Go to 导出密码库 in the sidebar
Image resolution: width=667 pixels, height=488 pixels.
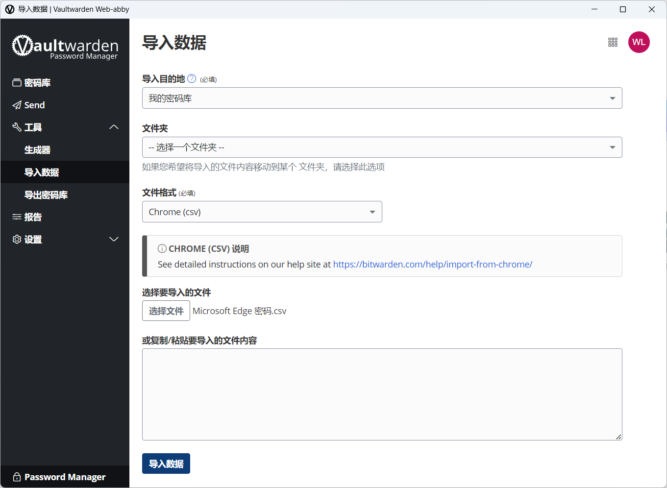click(x=46, y=195)
